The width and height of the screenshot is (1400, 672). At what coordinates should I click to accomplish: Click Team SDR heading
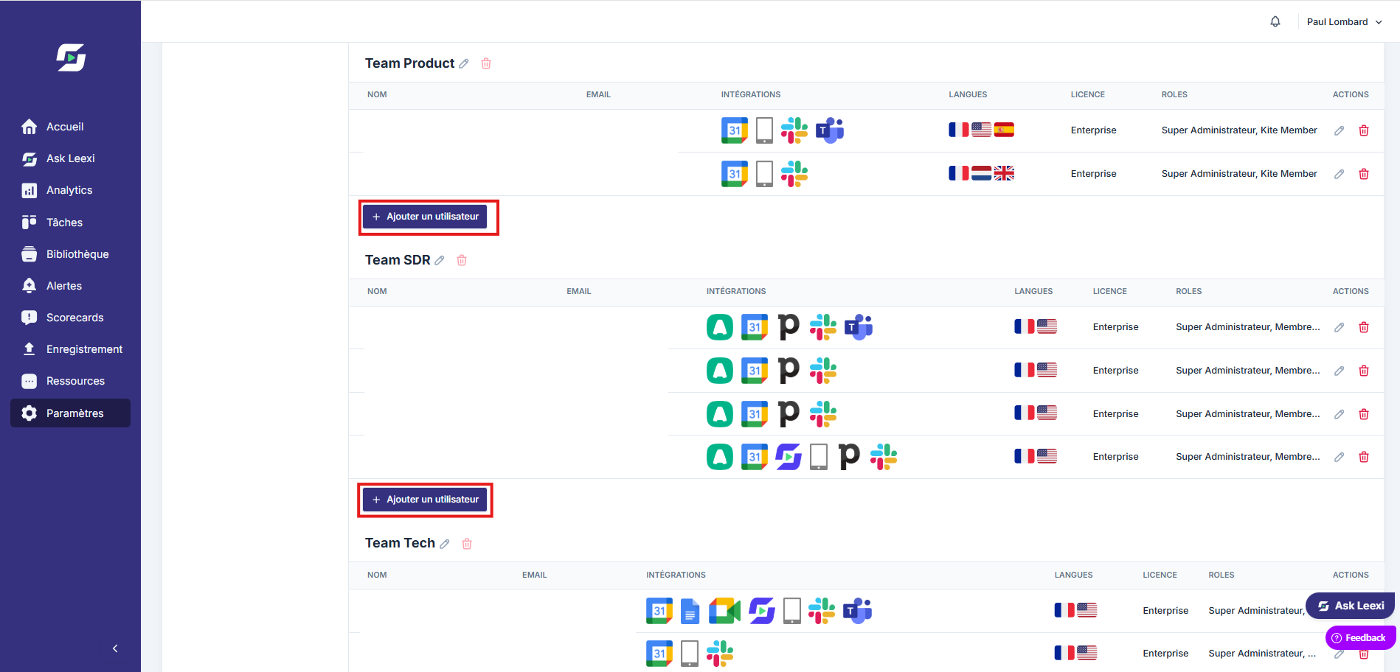tap(398, 260)
